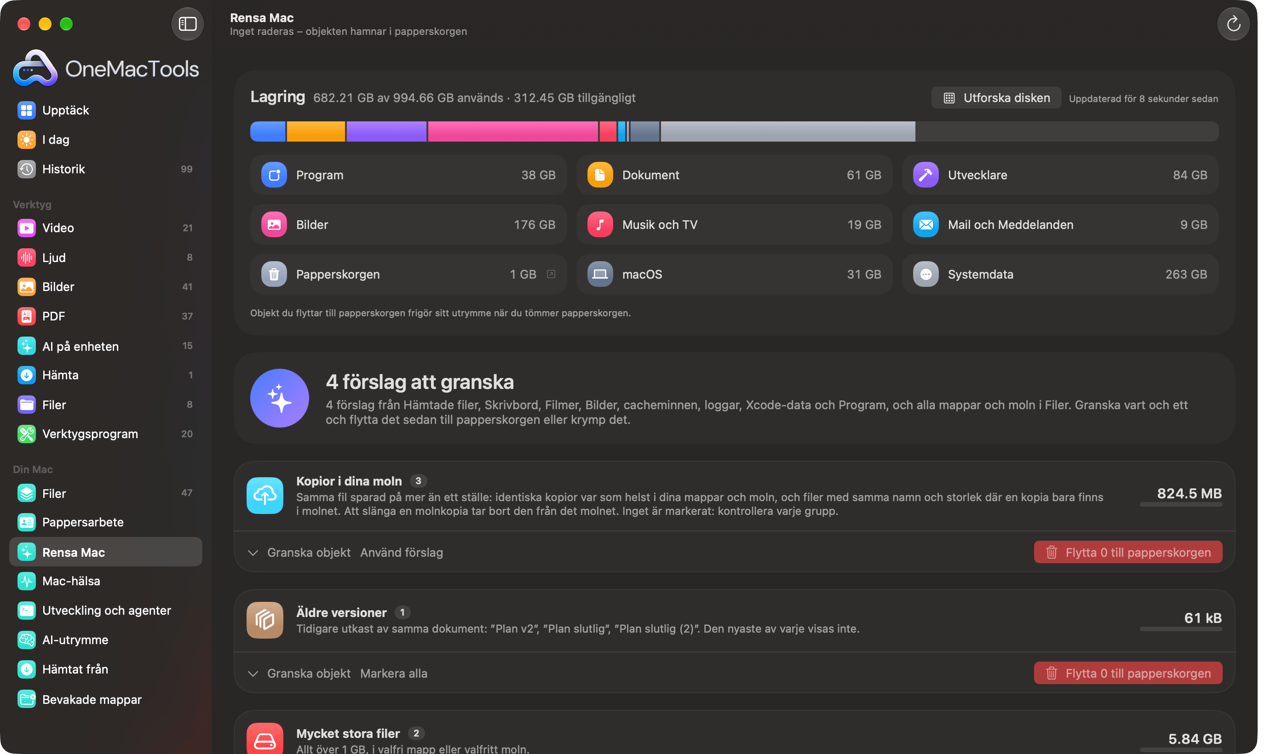Click the Dokument category icon
This screenshot has height=754, width=1288.
pyautogui.click(x=599, y=175)
